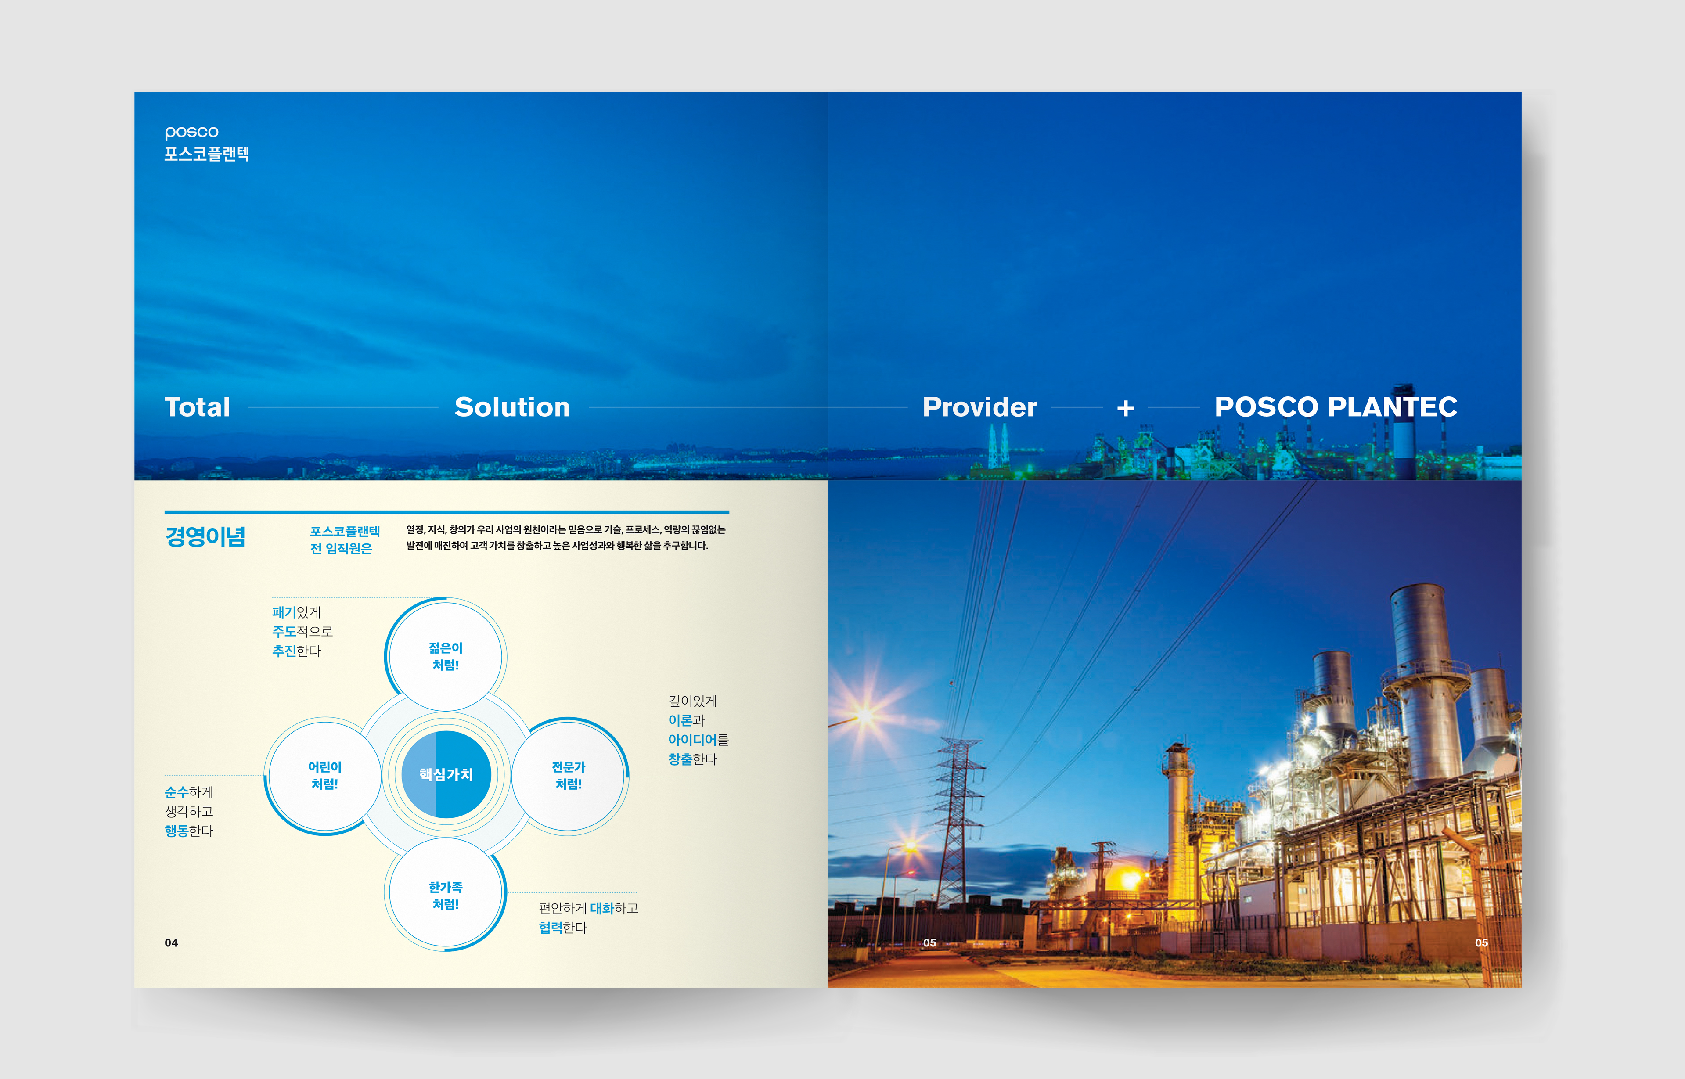Select the word "Provider" in the banner
This screenshot has width=1685, height=1079.
pos(979,407)
